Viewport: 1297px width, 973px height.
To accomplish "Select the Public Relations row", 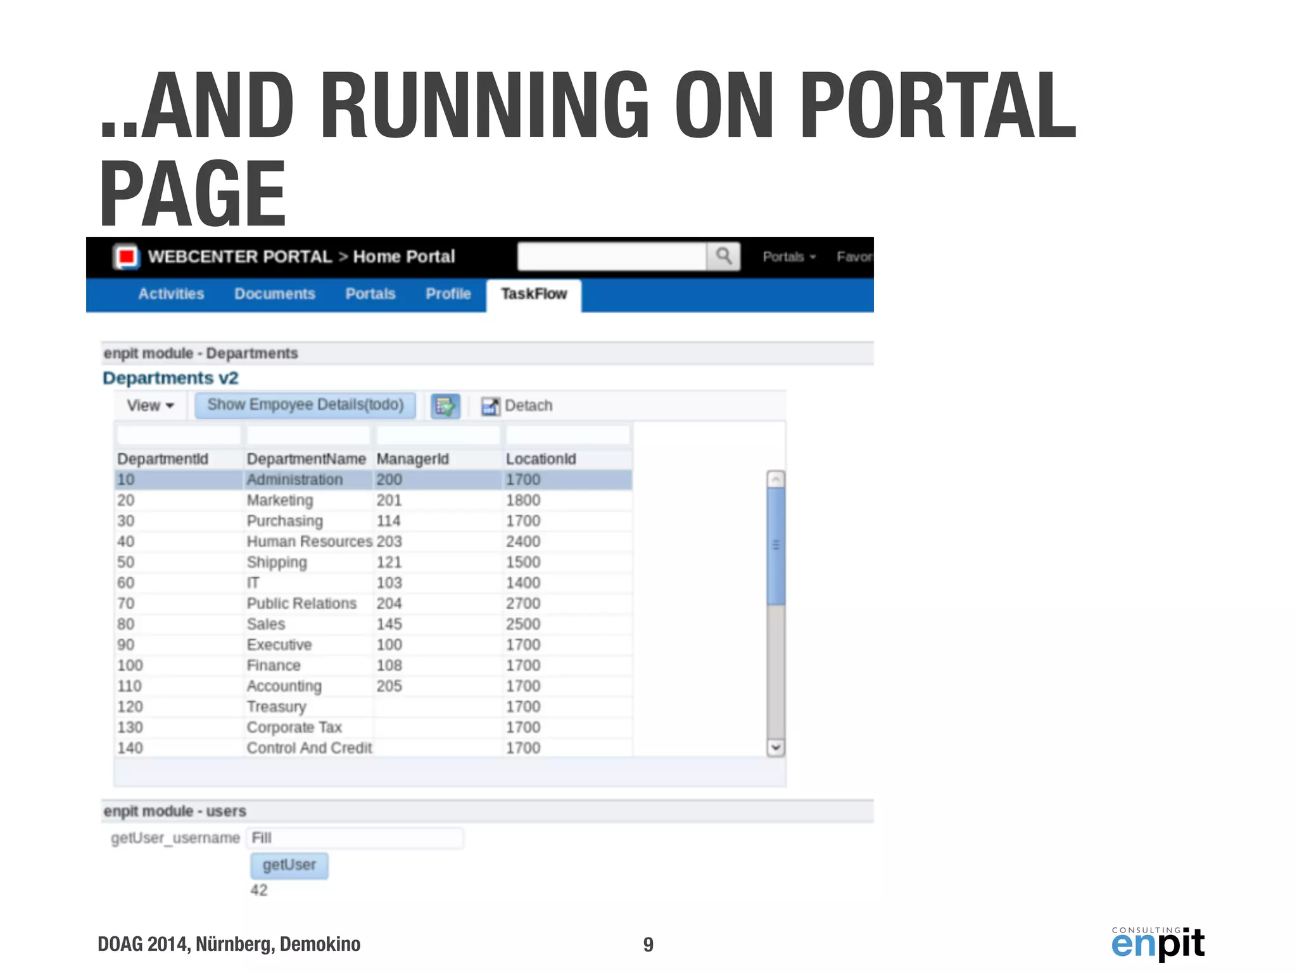I will pyautogui.click(x=374, y=604).
